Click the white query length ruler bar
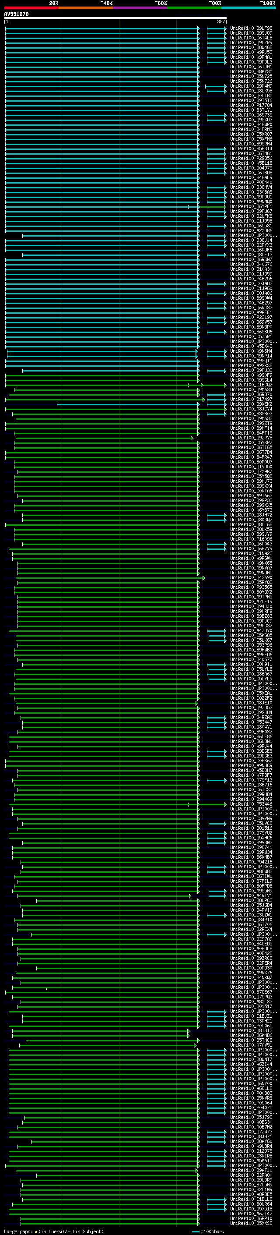This screenshot has width=280, height=1235. 115,18
